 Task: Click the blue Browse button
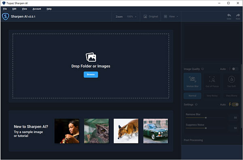pyautogui.click(x=91, y=75)
